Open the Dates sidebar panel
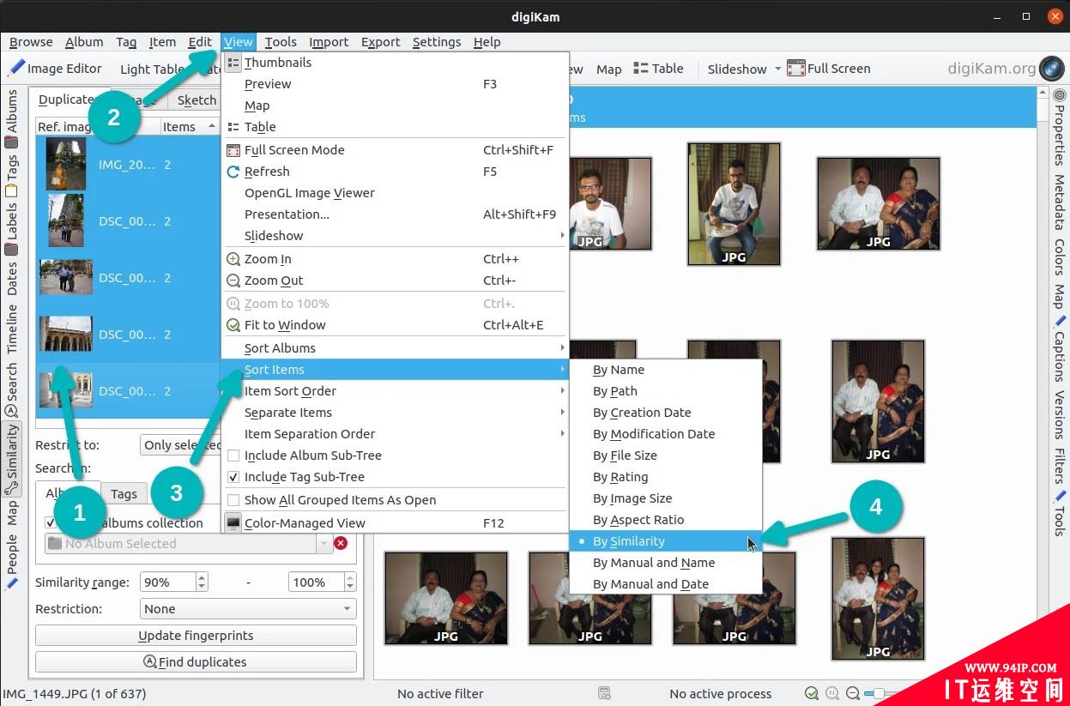The height and width of the screenshot is (706, 1070). pyautogui.click(x=12, y=279)
